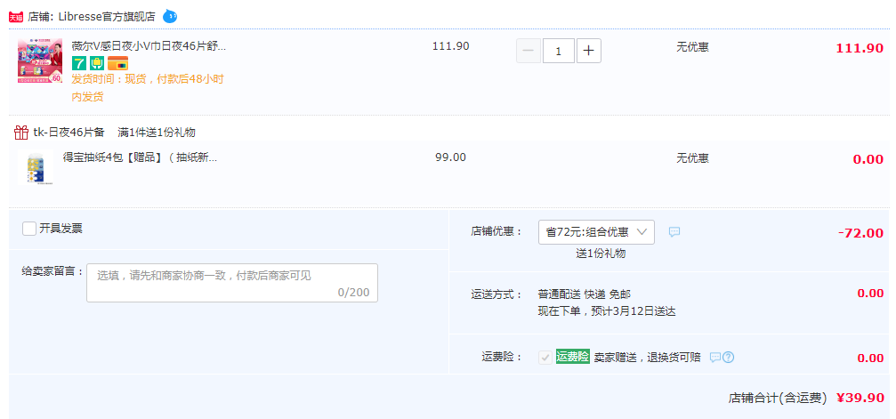
Task: Click the red gift box icon
Action: tap(21, 133)
